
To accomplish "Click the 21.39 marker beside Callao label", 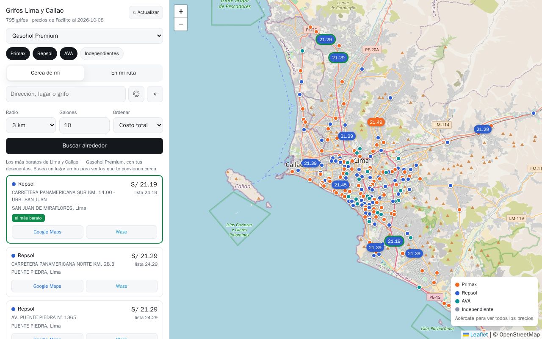I will point(310,163).
